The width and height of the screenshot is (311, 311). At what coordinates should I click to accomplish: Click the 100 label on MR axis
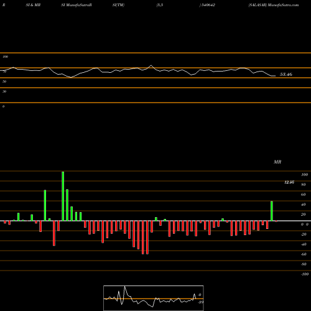click(x=304, y=175)
